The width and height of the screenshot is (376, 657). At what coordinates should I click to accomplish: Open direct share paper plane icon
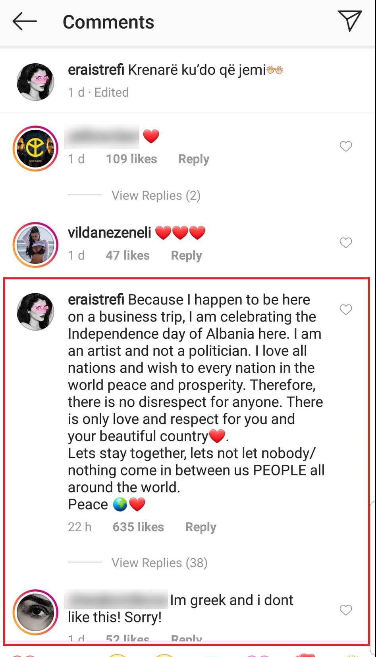click(349, 21)
